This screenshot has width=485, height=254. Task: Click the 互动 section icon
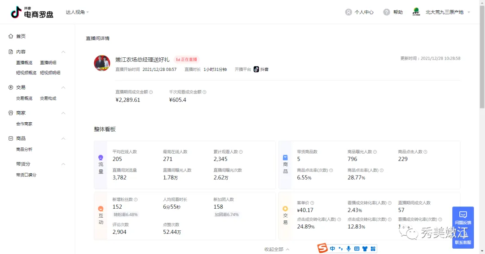pyautogui.click(x=101, y=209)
